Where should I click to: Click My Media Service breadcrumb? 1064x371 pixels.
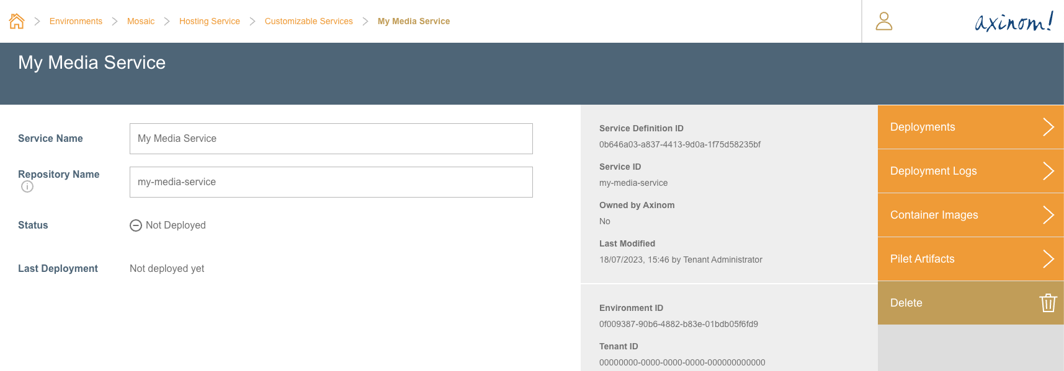pyautogui.click(x=414, y=21)
